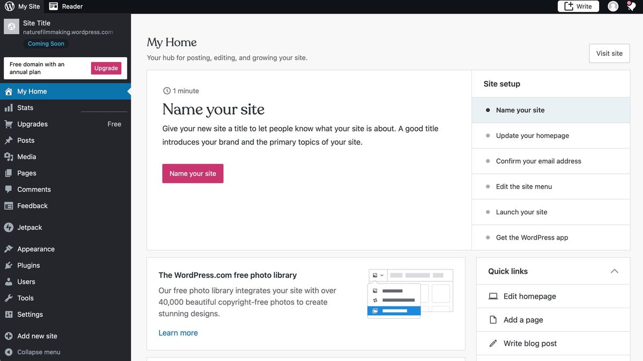Open Appearance menu item
Image resolution: width=643 pixels, height=361 pixels.
[x=35, y=249]
